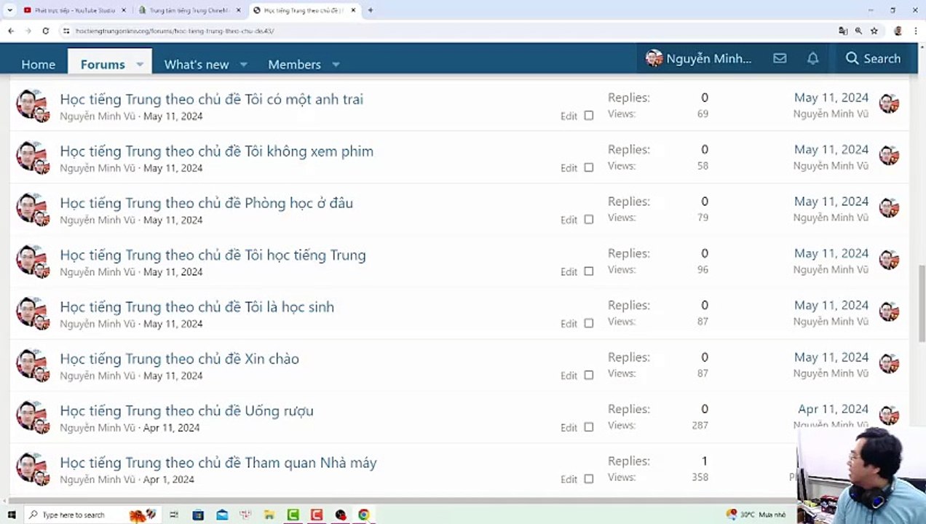Open File Explorer from taskbar
The image size is (926, 524).
[269, 515]
